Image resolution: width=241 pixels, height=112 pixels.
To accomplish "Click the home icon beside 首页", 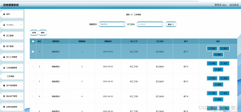I will (x=4, y=14).
